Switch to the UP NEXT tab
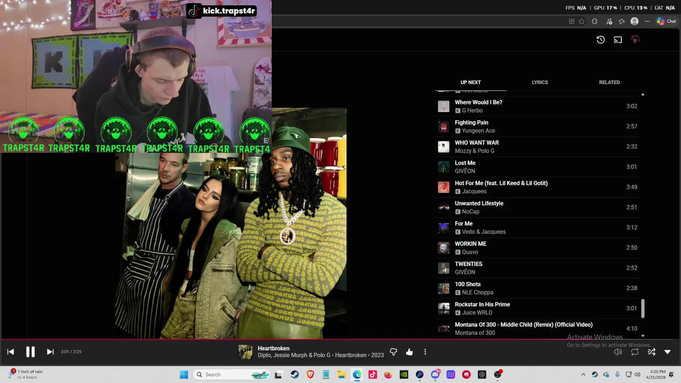681x383 pixels. pos(470,82)
